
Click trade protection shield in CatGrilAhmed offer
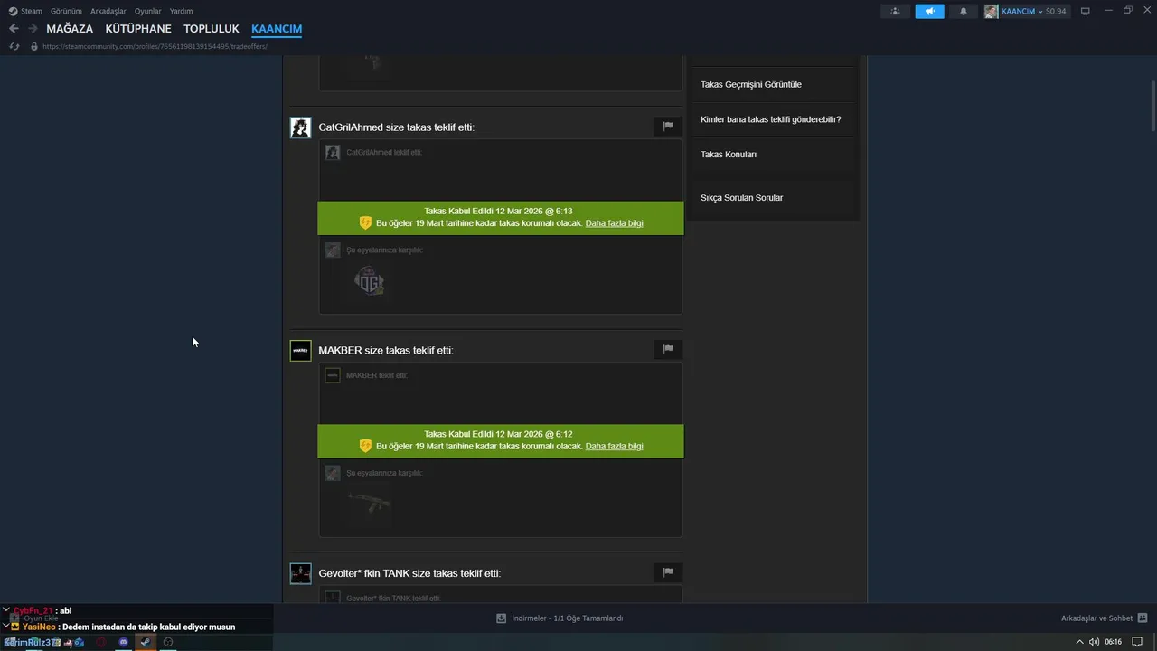[365, 222]
